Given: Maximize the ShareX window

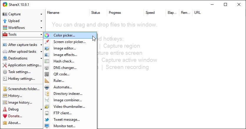Looking at the screenshot, I should coord(225,4).
